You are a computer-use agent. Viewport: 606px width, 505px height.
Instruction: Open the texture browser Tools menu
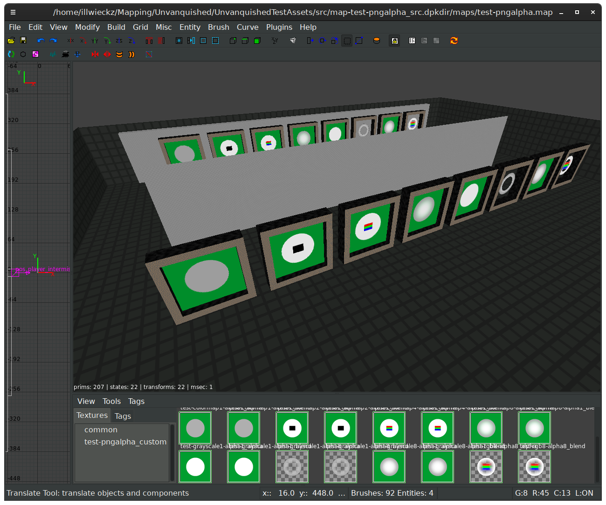pyautogui.click(x=112, y=401)
